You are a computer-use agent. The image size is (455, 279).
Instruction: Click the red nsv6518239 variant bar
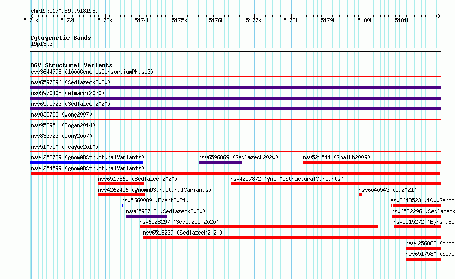(x=292, y=238)
